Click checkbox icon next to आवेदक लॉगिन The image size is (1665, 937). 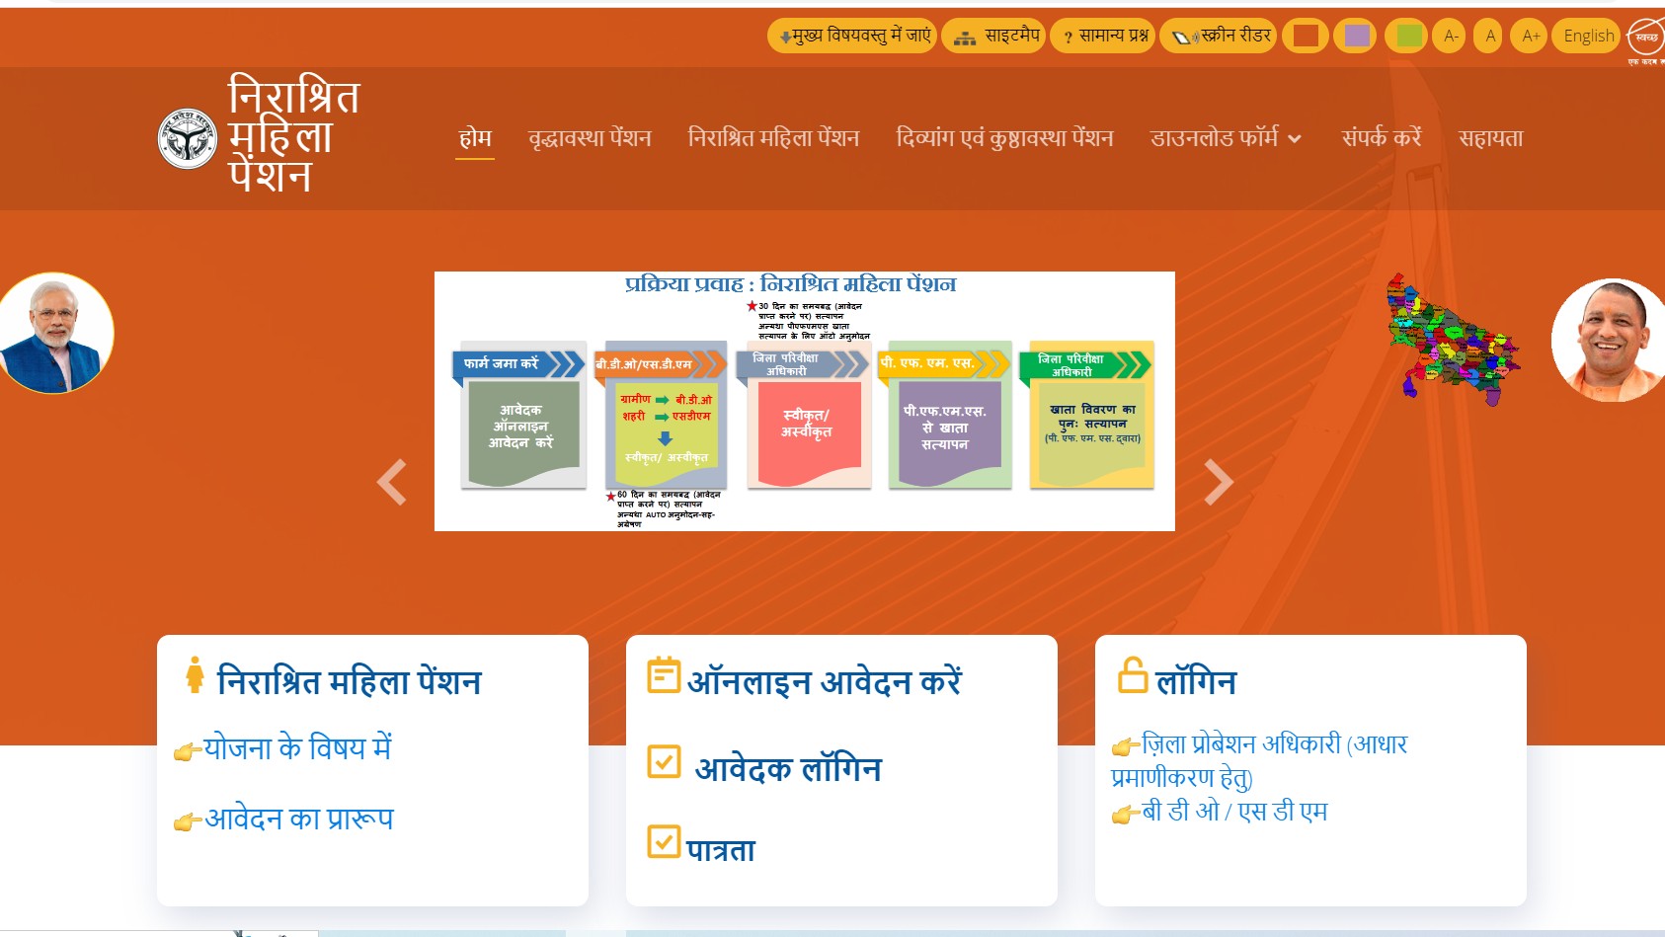664,761
